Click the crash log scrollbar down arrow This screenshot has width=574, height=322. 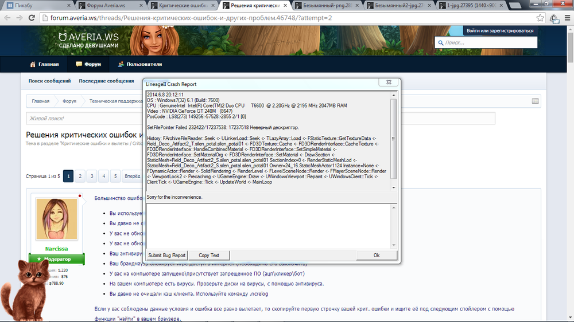(x=393, y=187)
